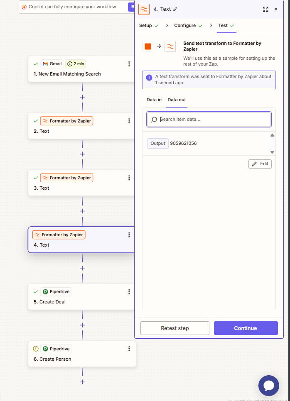Close the step 4 editor panel
Screen dimensions: 290x401
[276, 9]
